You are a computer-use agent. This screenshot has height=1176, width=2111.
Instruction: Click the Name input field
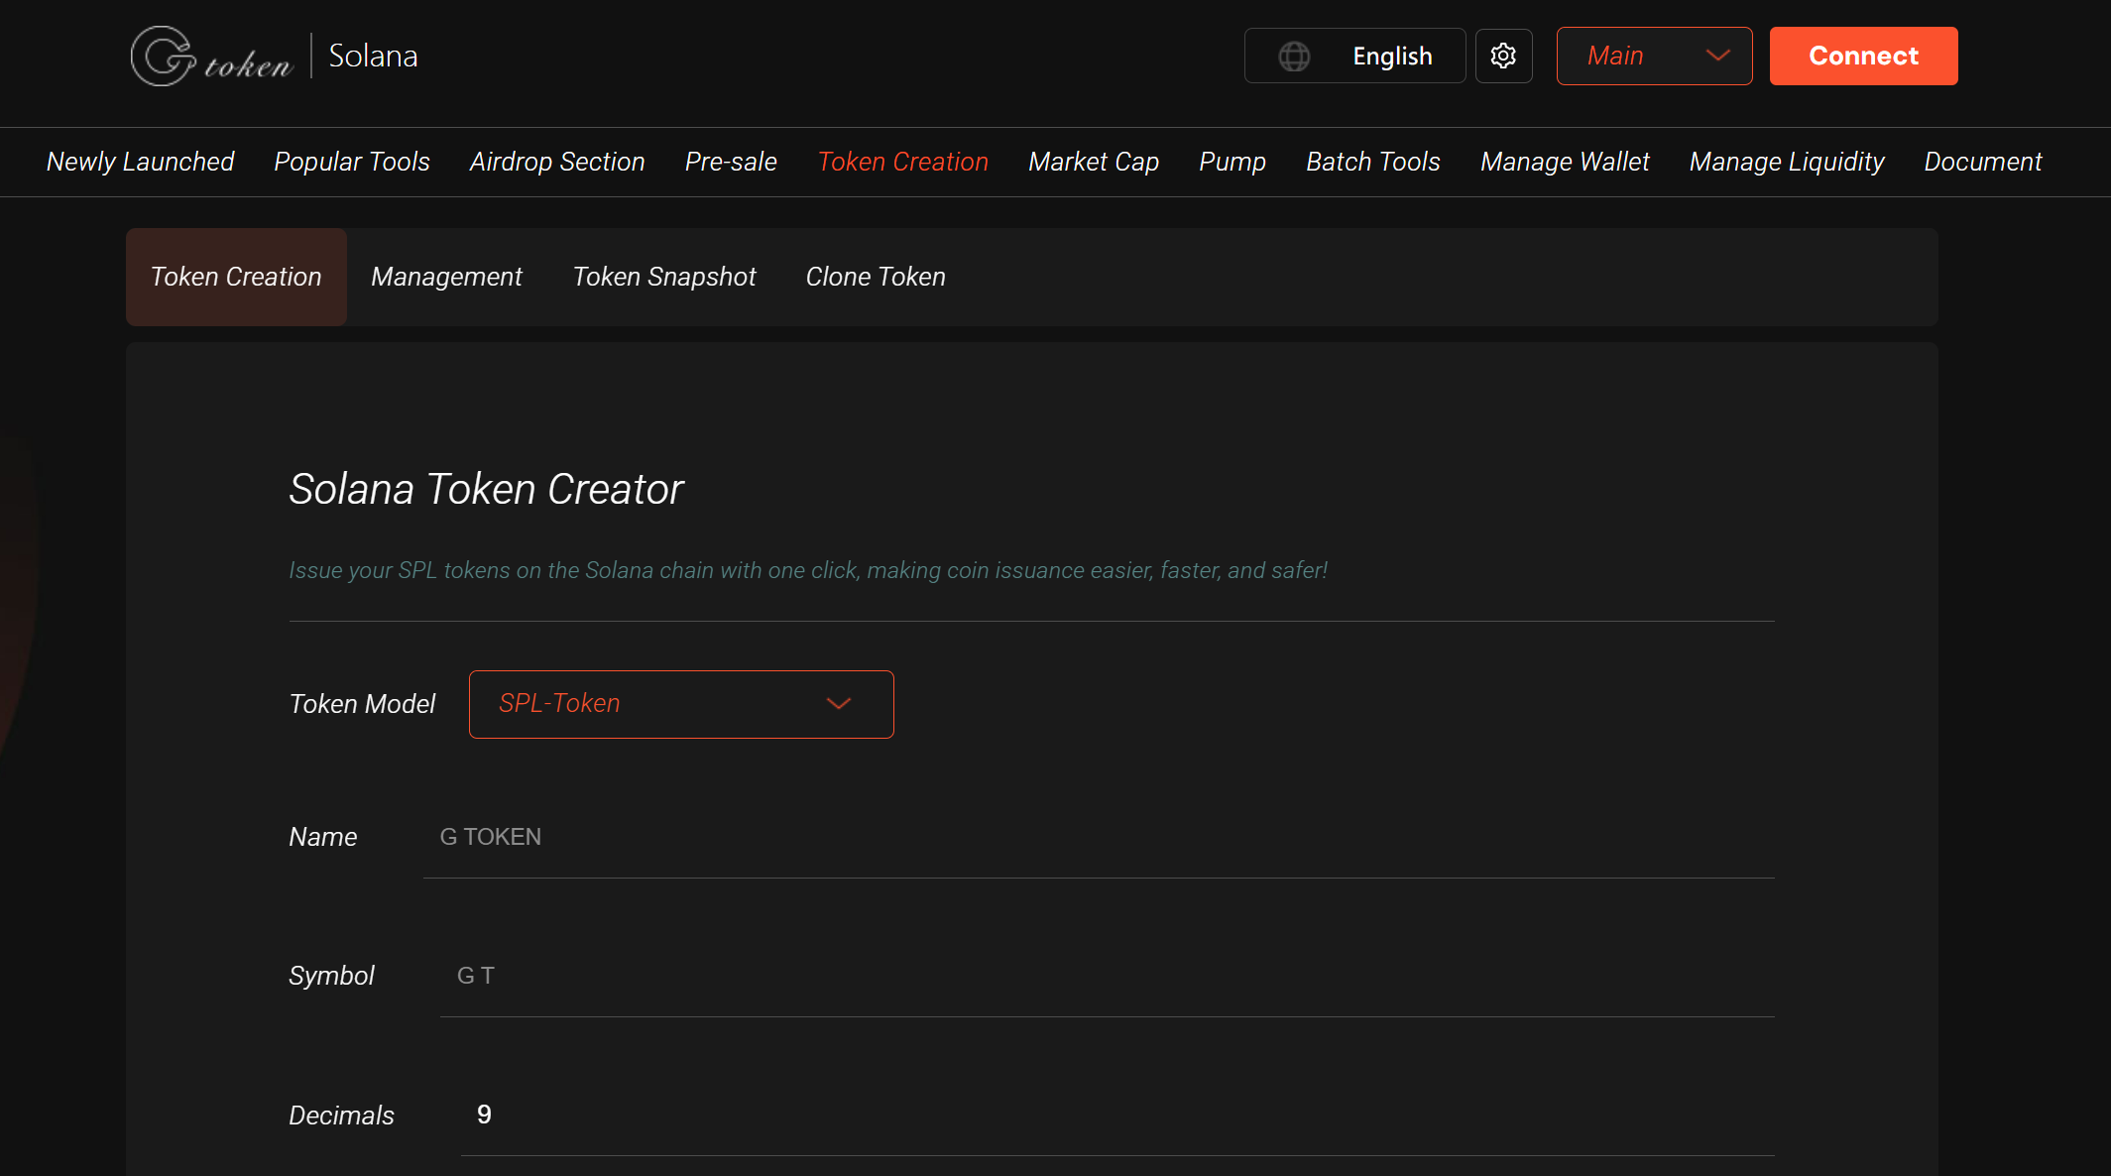(x=1098, y=838)
